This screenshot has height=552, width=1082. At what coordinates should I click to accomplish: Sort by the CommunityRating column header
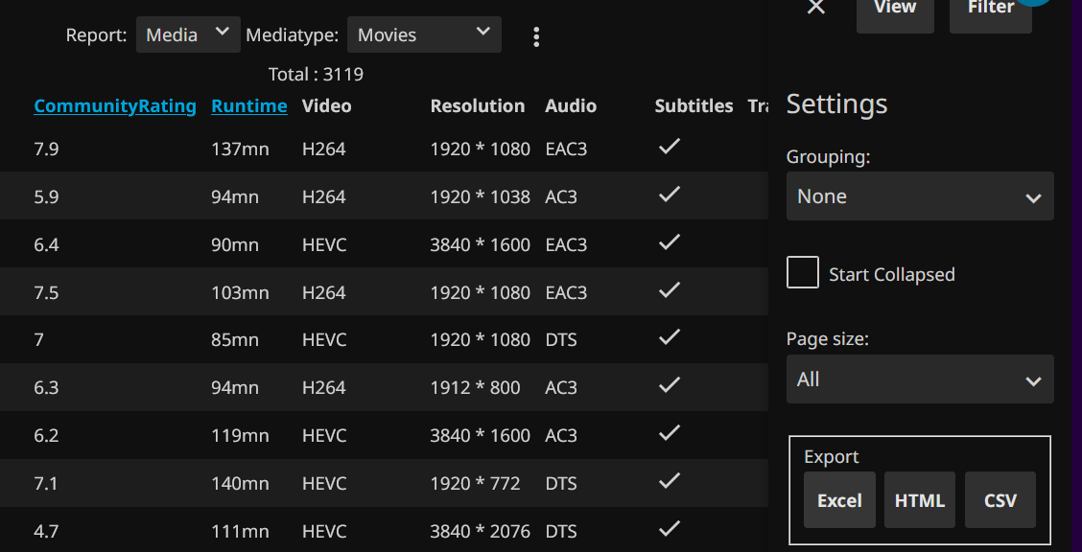pos(115,106)
